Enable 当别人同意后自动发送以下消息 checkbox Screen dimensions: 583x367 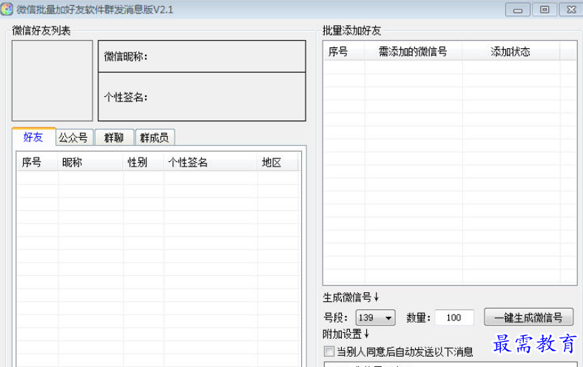329,351
